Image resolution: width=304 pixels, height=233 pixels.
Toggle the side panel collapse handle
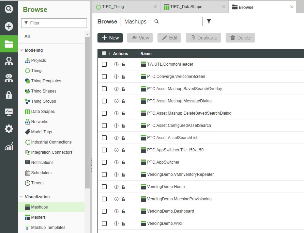pyautogui.click(x=91, y=165)
